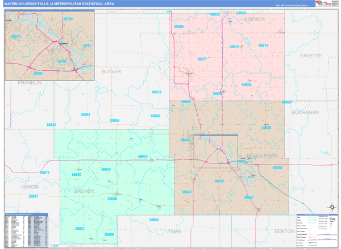The height and width of the screenshot is (249, 341).
Task: Click ZIP label 50638
Action: pos(112,199)
